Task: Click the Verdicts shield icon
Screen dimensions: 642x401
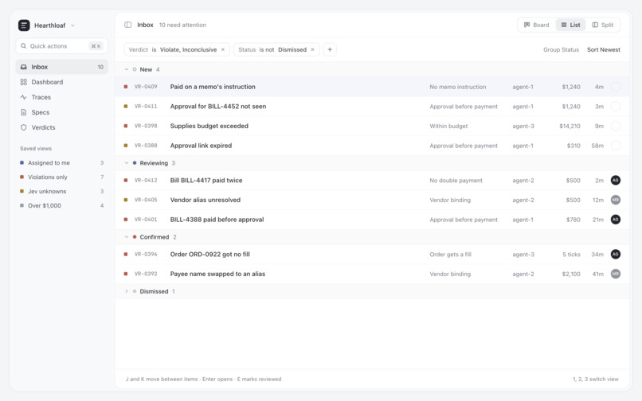Action: pyautogui.click(x=24, y=127)
